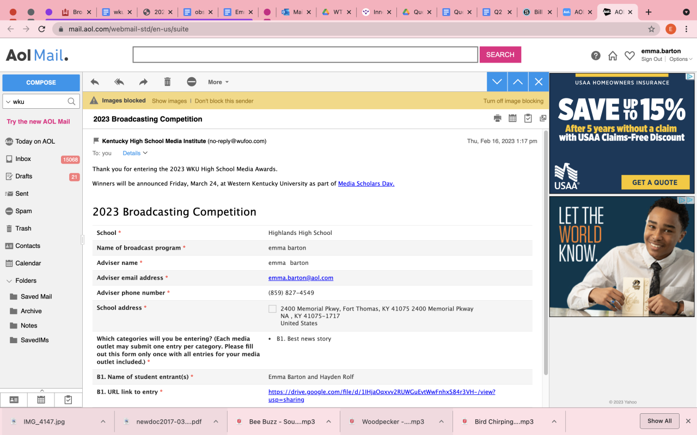The image size is (697, 435).
Task: Click Show All downloads button
Action: pos(659,421)
